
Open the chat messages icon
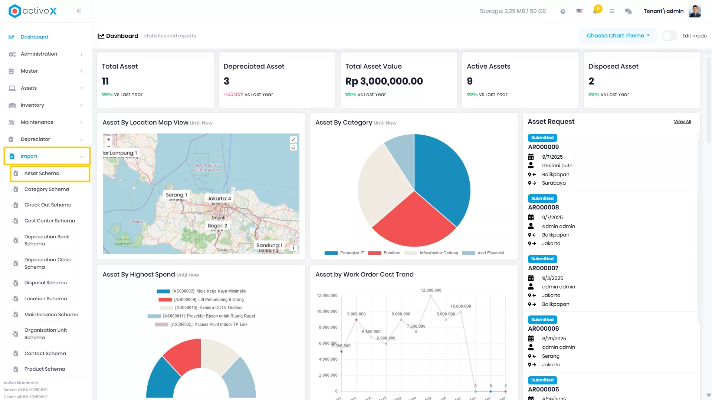pos(628,11)
